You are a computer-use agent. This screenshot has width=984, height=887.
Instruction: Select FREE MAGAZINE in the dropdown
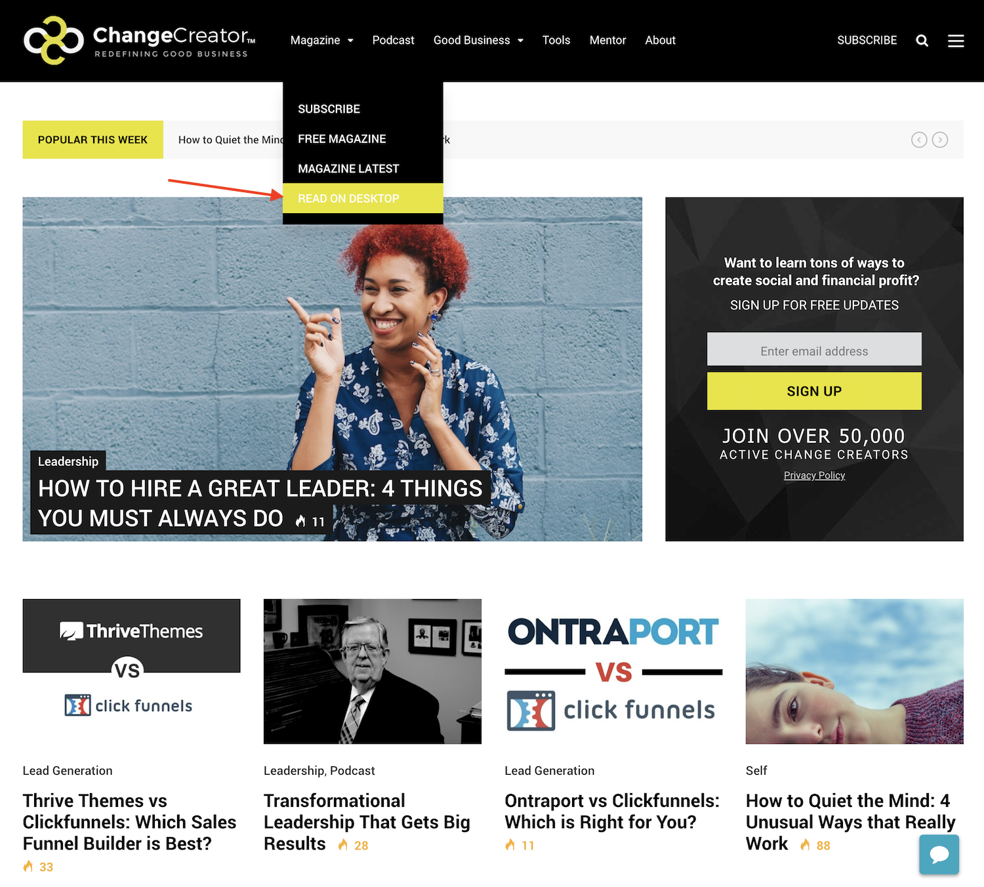(x=363, y=139)
